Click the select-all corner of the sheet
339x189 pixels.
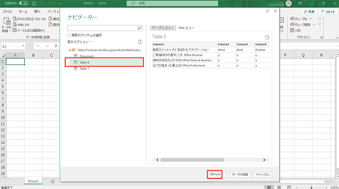[x=3, y=55]
